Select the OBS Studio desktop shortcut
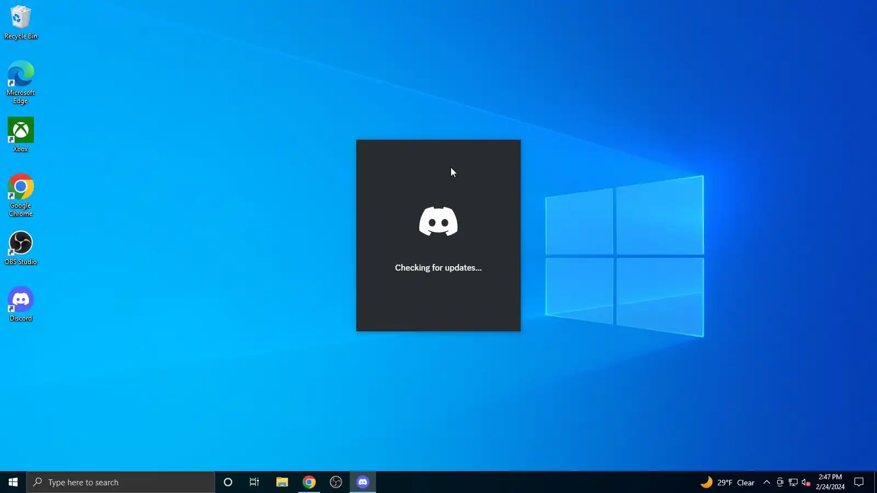 pyautogui.click(x=21, y=248)
